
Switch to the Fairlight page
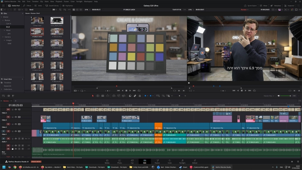click(x=182, y=161)
